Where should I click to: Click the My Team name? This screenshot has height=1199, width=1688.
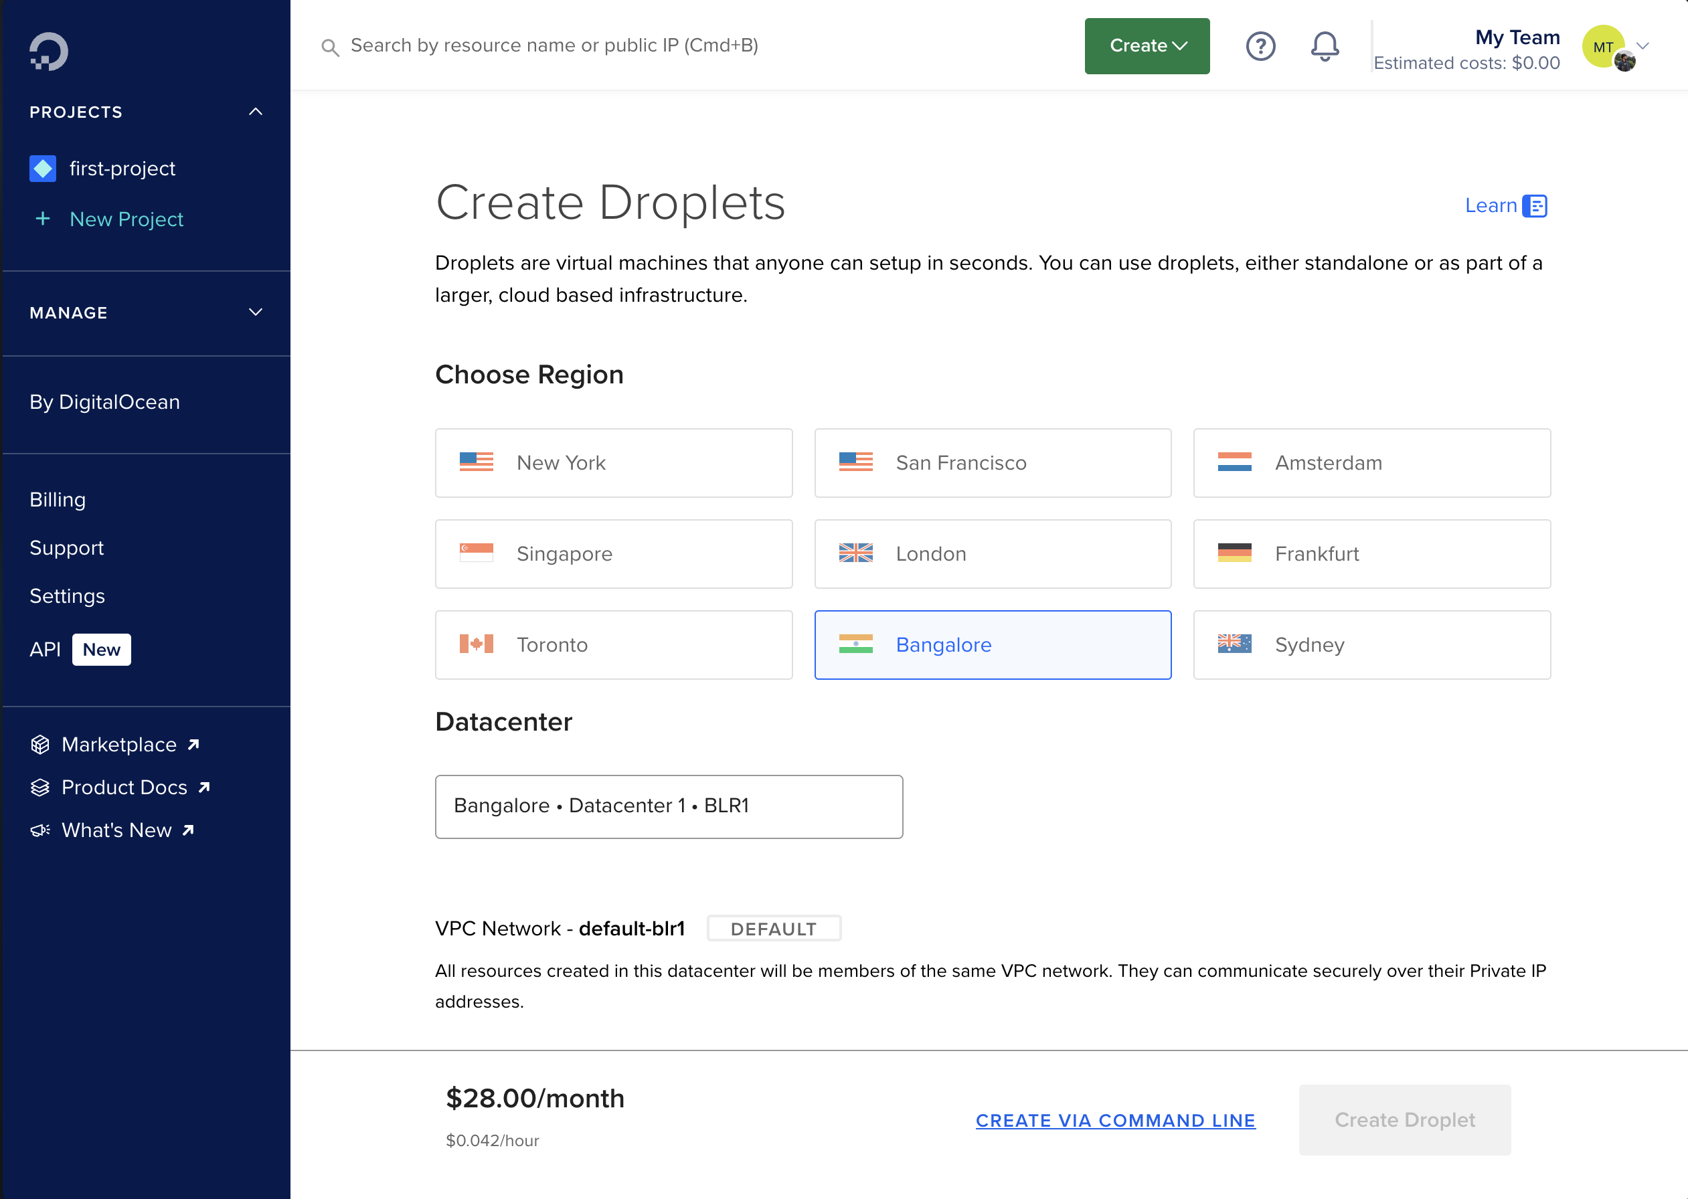pyautogui.click(x=1517, y=37)
